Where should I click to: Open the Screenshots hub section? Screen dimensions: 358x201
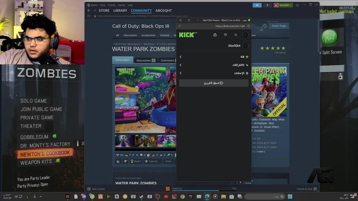[x=148, y=35]
